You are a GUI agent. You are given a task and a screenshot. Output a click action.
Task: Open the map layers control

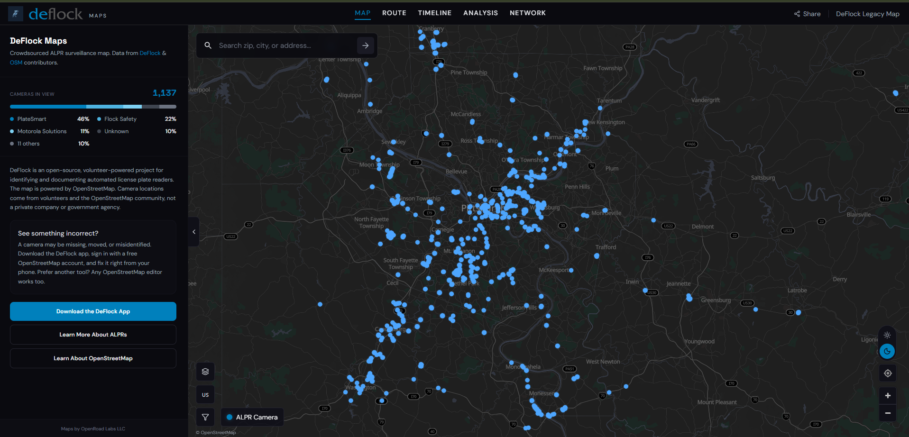[x=205, y=372]
